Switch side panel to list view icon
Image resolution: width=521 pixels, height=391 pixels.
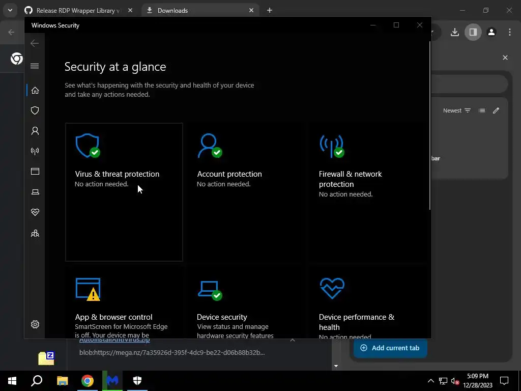pyautogui.click(x=481, y=110)
